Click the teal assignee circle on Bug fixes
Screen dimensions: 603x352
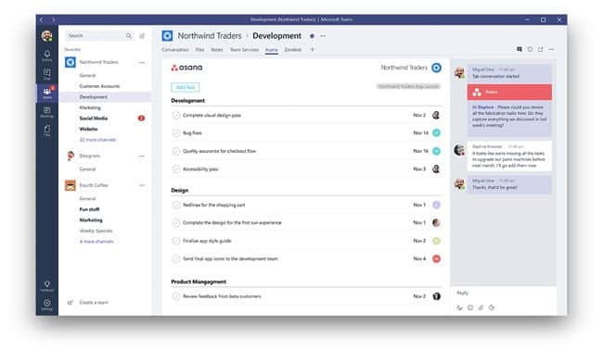click(x=436, y=132)
